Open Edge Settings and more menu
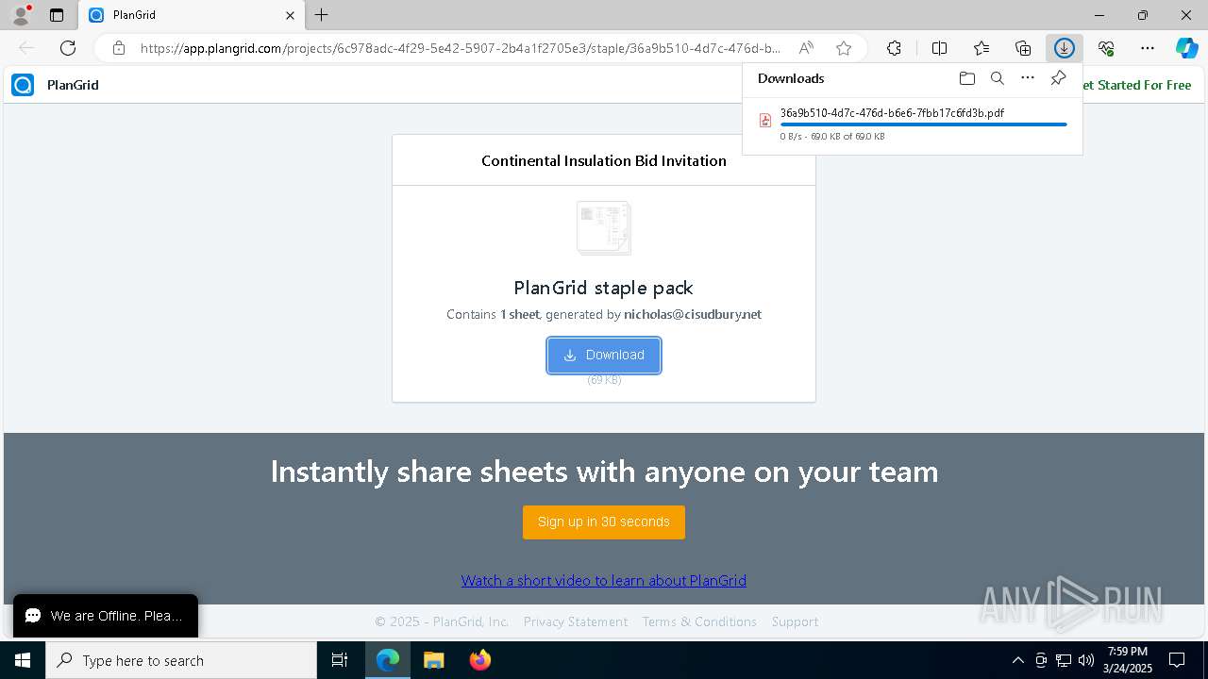This screenshot has height=679, width=1208. point(1148,48)
